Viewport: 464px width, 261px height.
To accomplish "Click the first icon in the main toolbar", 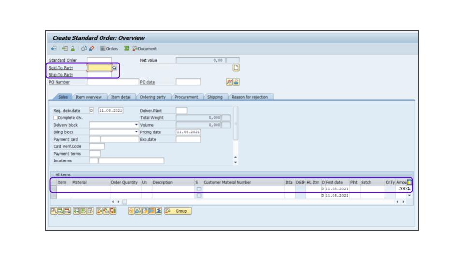I will 54,48.
